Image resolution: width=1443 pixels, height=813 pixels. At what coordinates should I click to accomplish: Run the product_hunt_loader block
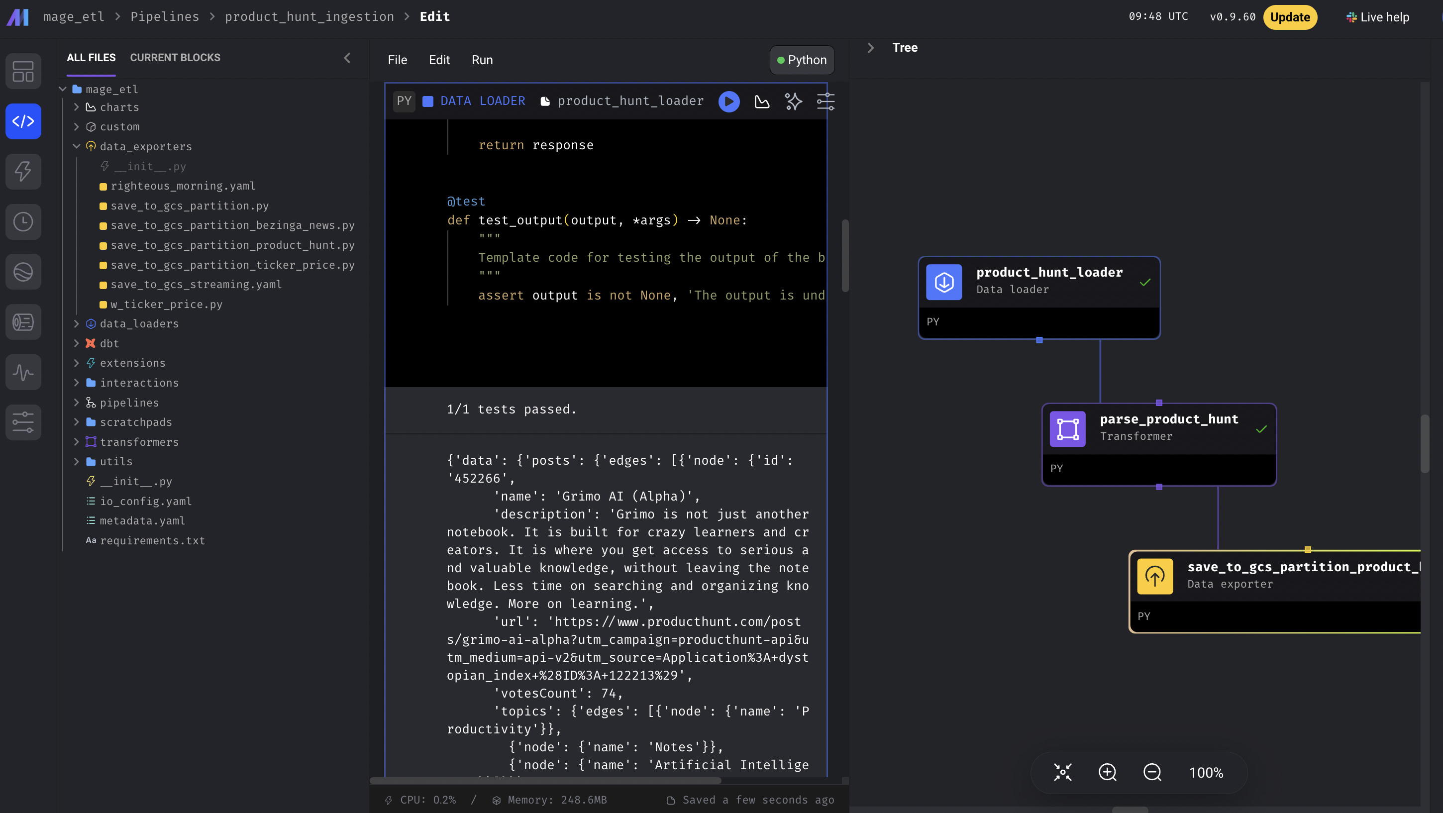[729, 102]
